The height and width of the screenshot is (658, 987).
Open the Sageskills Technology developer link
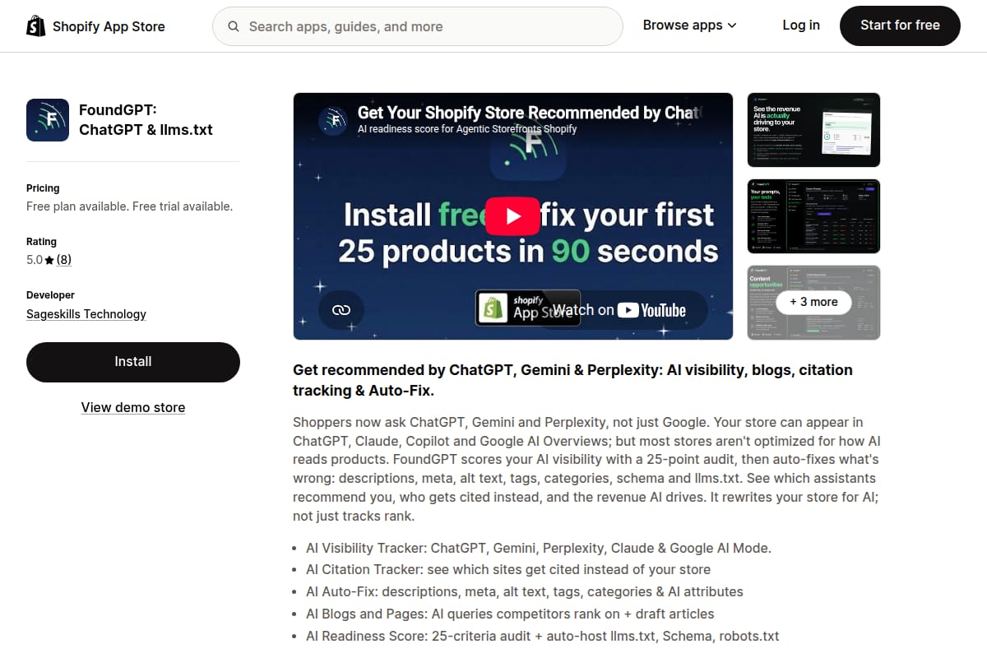tap(86, 313)
